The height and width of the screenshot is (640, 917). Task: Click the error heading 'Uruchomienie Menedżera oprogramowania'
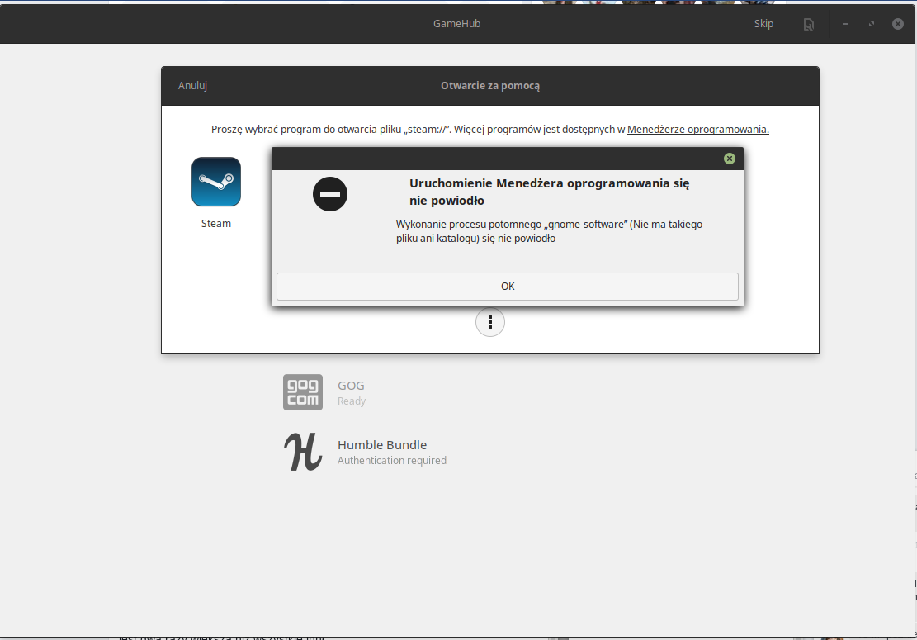click(x=549, y=192)
